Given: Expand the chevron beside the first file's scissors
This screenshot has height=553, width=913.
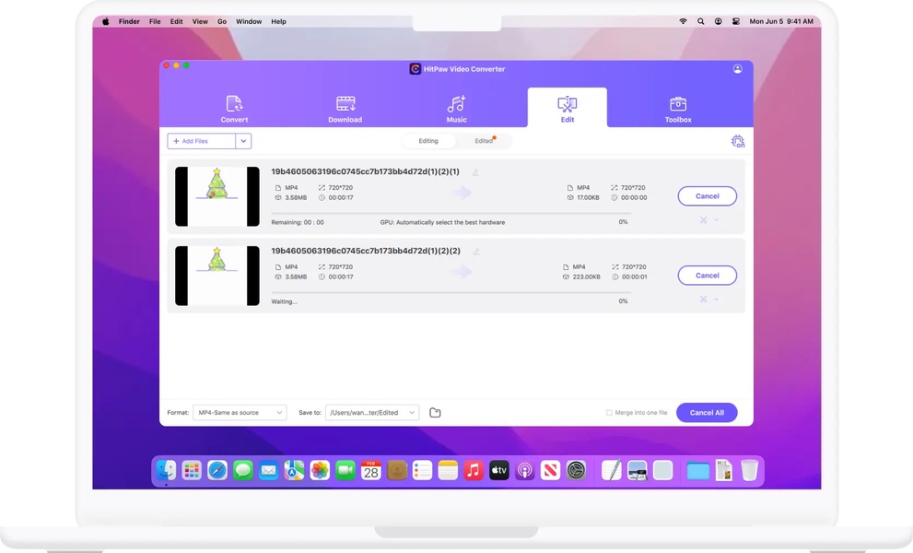Looking at the screenshot, I should pyautogui.click(x=716, y=219).
